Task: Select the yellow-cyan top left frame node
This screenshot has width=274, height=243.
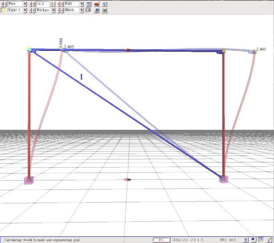Action: pyautogui.click(x=30, y=50)
